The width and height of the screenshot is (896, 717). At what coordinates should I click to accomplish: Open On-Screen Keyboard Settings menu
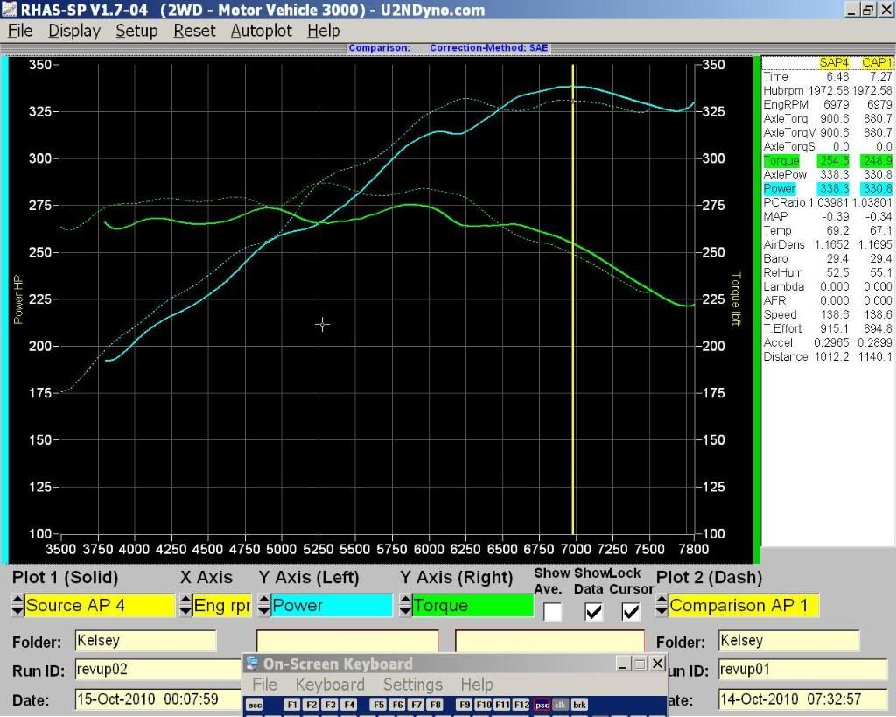click(413, 685)
